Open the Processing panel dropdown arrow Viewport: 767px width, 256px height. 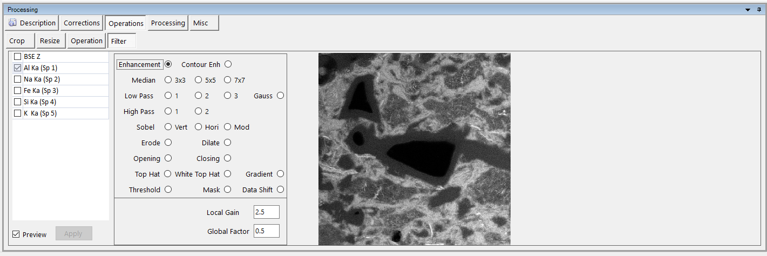pyautogui.click(x=748, y=10)
